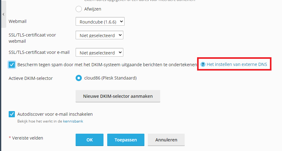Uncheck the DKIM spam protection checkbox
Image resolution: width=282 pixels, height=151 pixels.
point(12,65)
